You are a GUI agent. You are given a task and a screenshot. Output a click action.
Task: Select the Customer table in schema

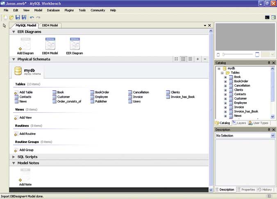(x=61, y=97)
